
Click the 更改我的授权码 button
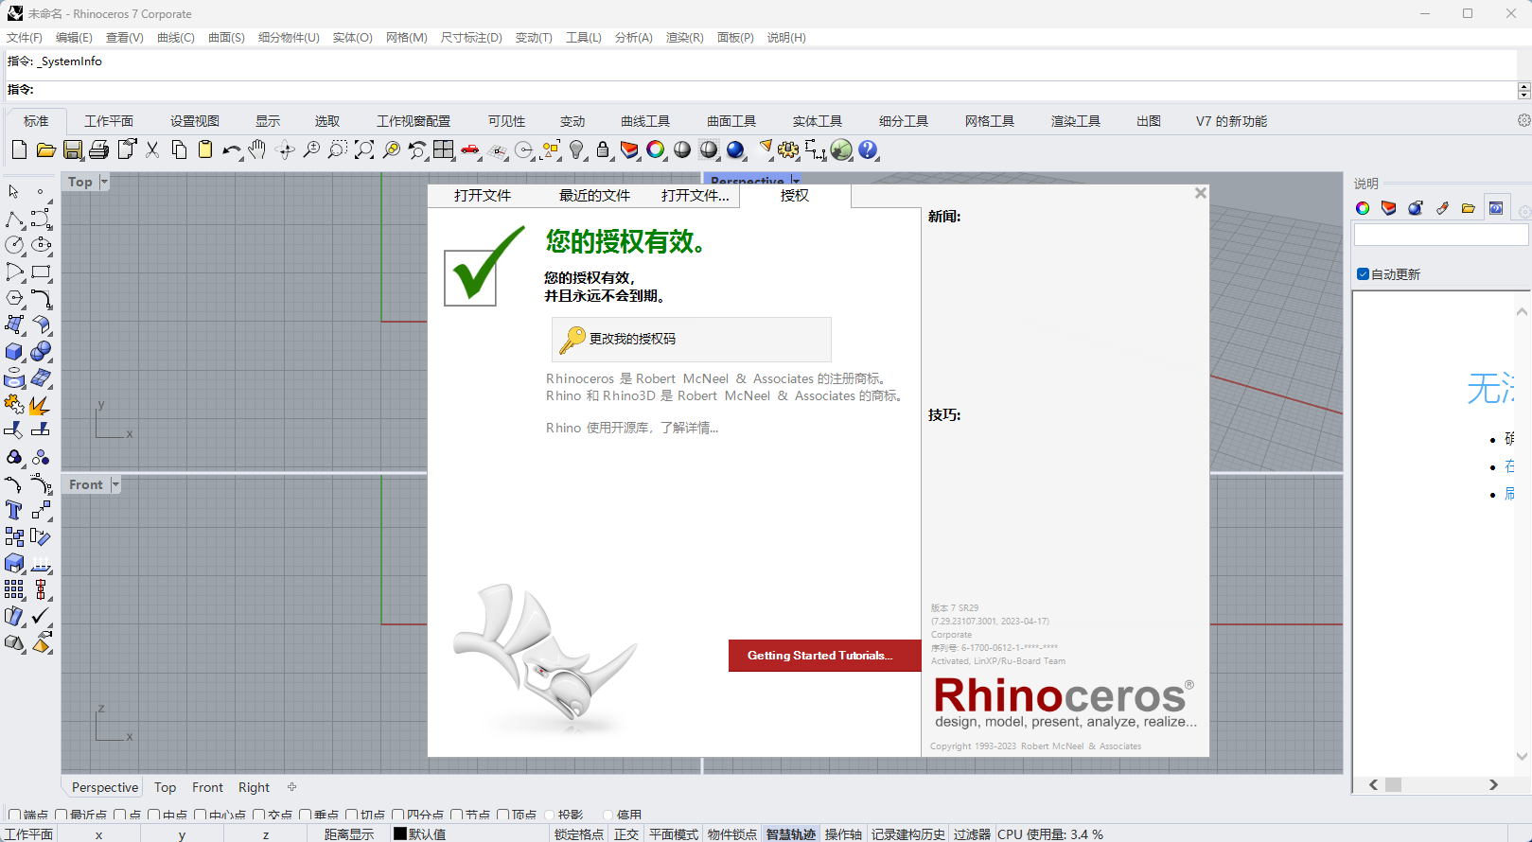coord(692,339)
